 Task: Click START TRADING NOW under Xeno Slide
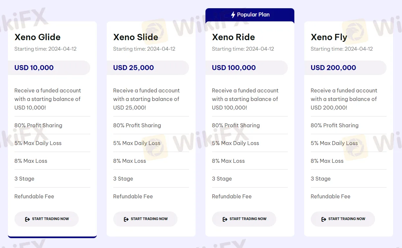click(145, 219)
